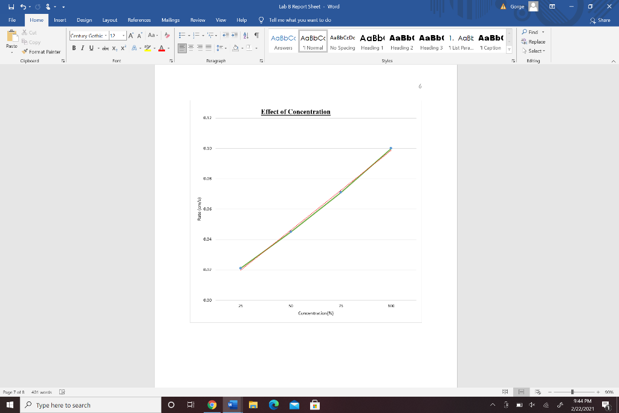Select the Underline icon
The image size is (619, 413).
coord(90,47)
